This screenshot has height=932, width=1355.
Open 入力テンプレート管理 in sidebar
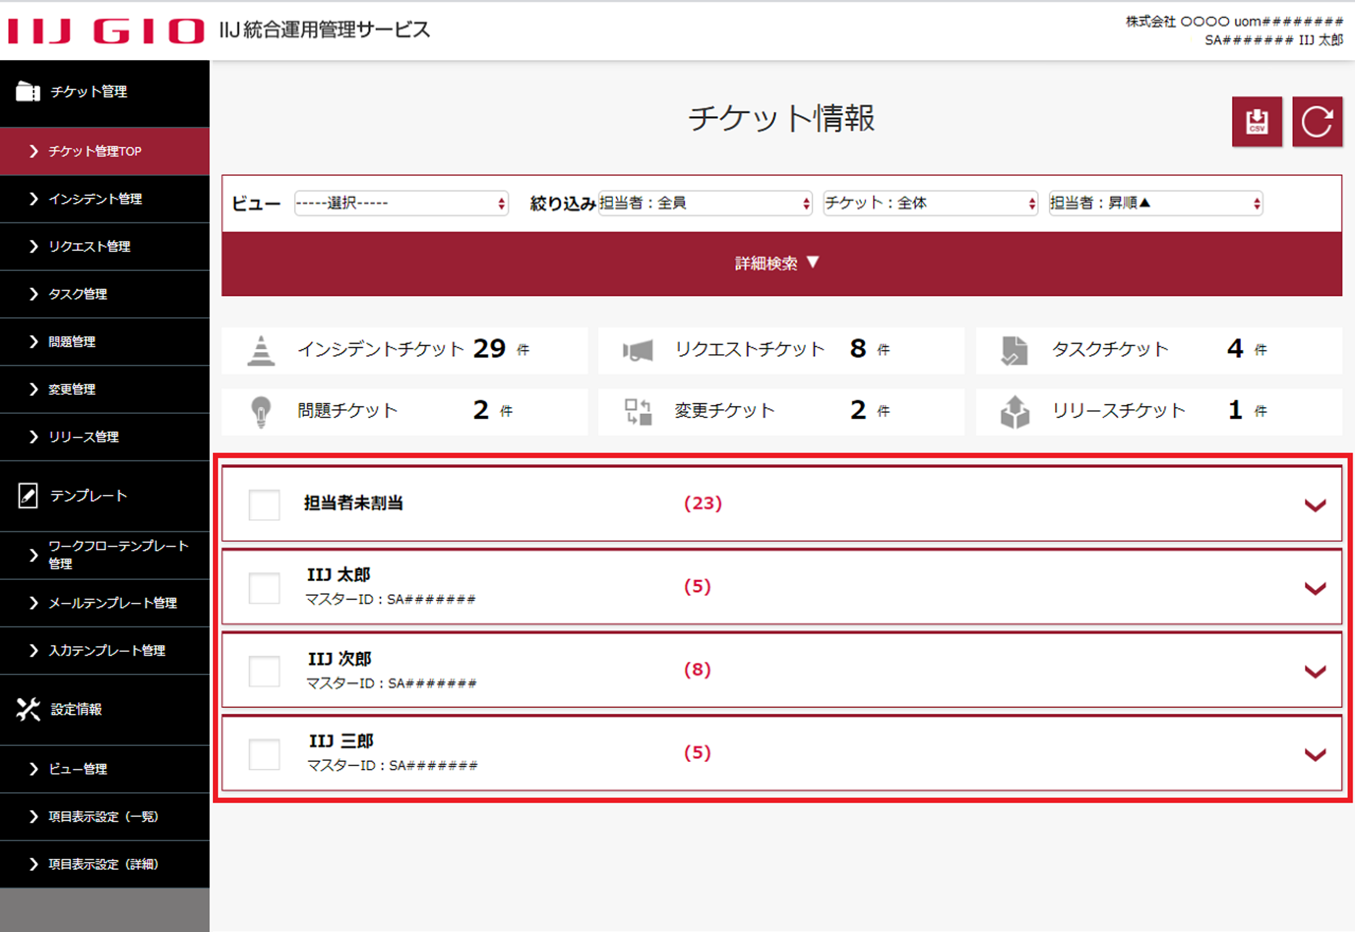pos(105,651)
